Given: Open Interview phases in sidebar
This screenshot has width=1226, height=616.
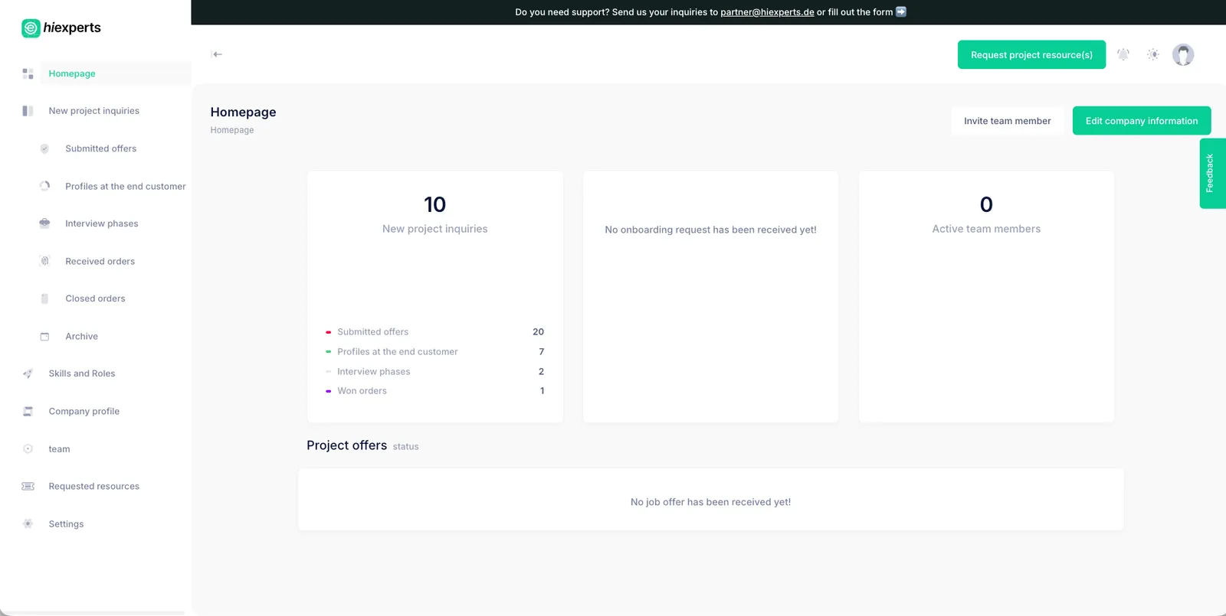Looking at the screenshot, I should (x=102, y=223).
